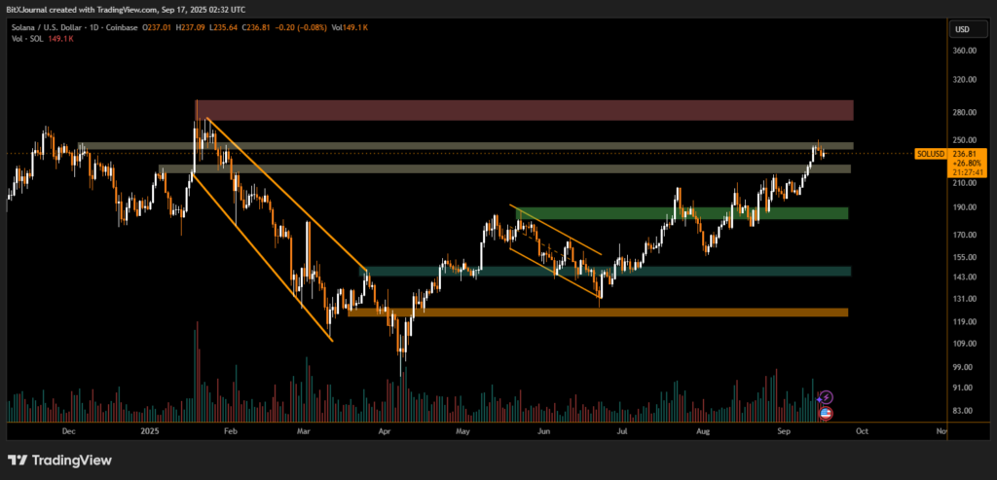The image size is (997, 480).
Task: Open the USD currency selector
Action: click(x=961, y=28)
